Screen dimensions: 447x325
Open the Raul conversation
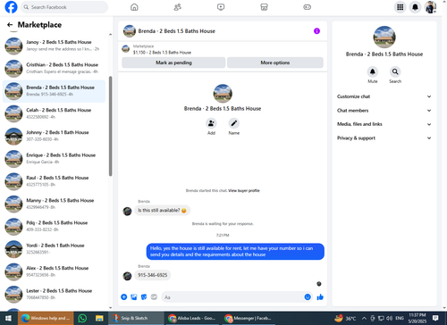click(x=54, y=181)
